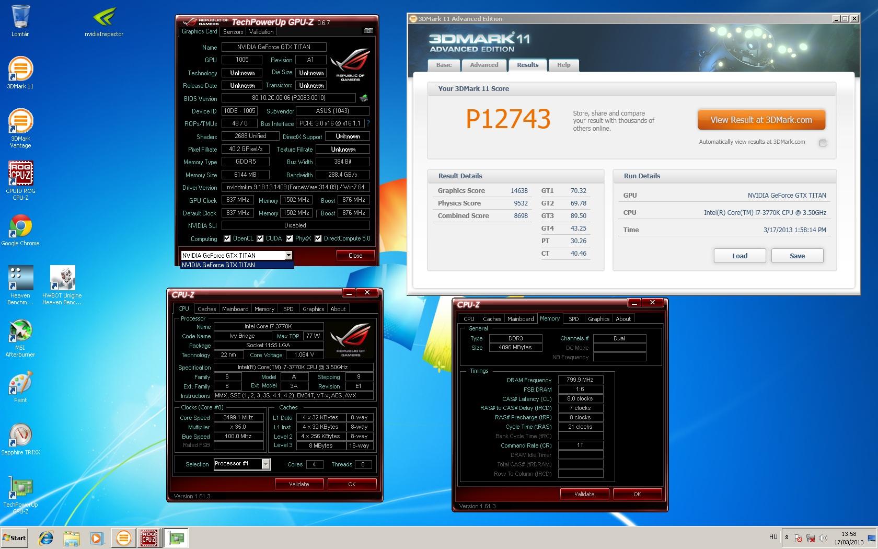Open the Lomtár recycle bin desktop icon

click(x=20, y=21)
